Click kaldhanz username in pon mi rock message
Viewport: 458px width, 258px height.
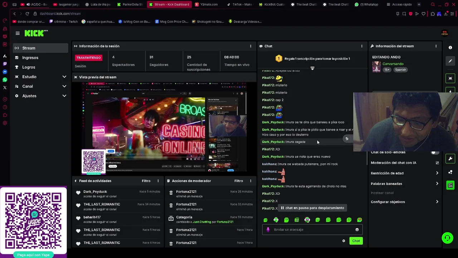[x=269, y=164]
